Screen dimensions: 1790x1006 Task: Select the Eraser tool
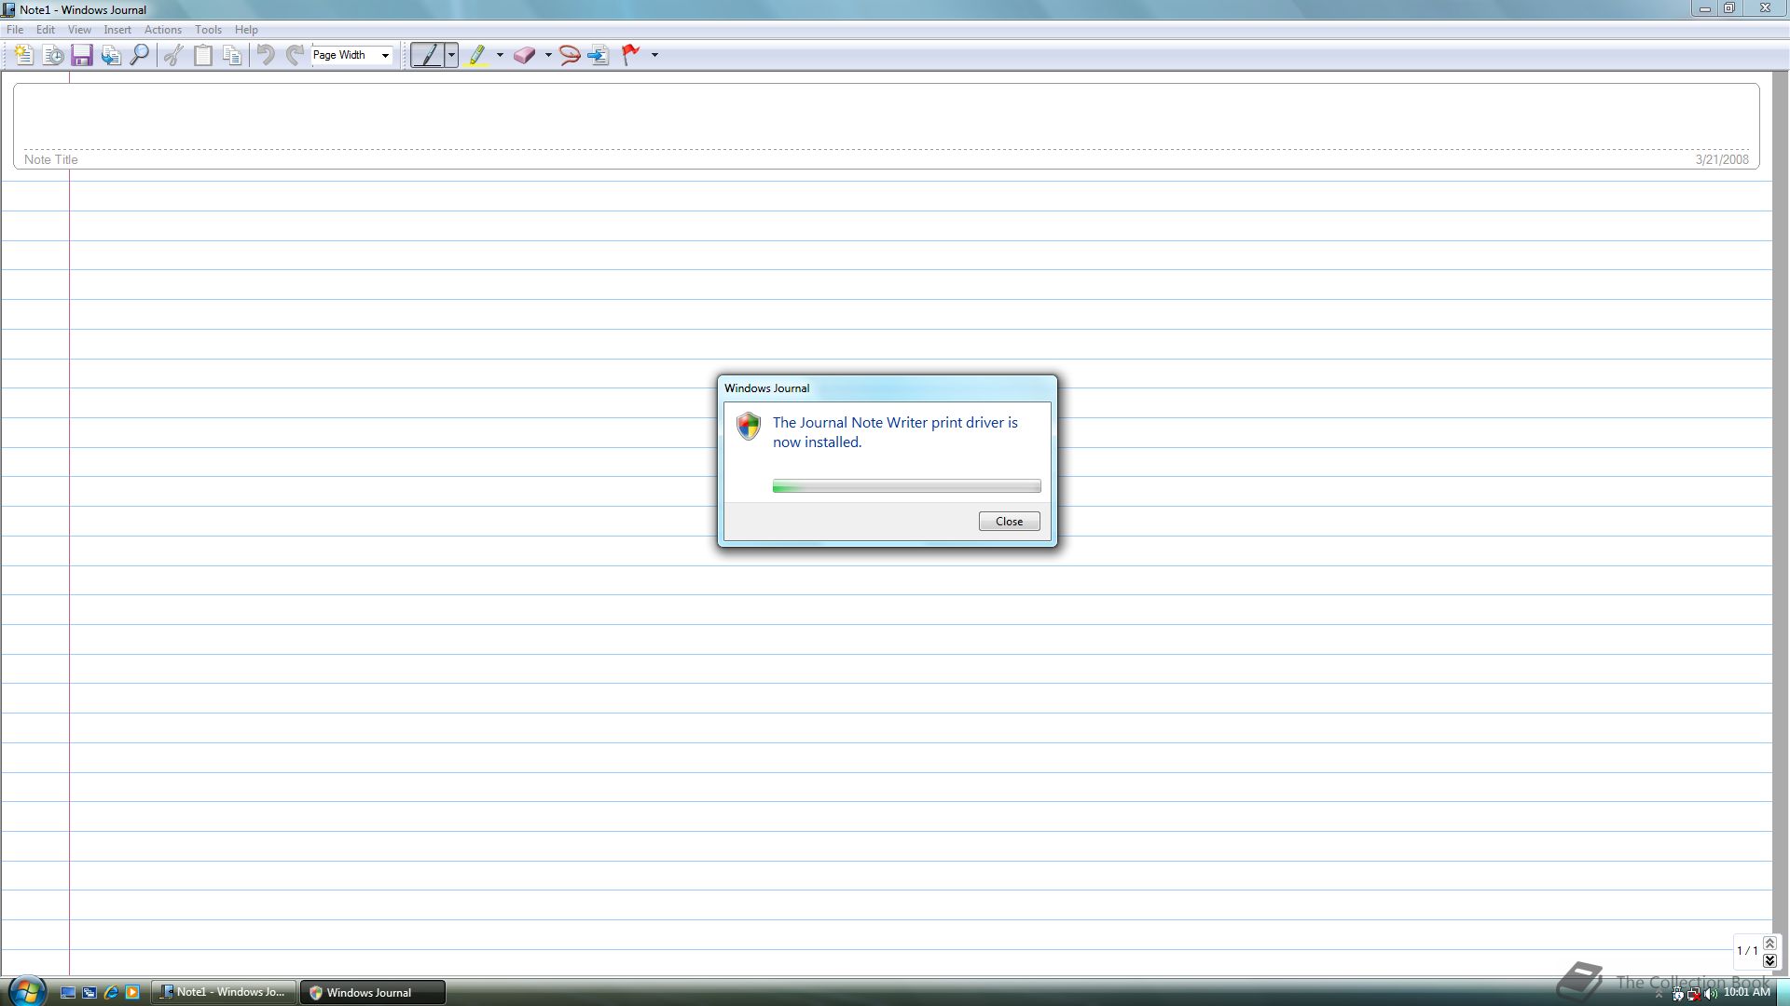[x=525, y=55]
